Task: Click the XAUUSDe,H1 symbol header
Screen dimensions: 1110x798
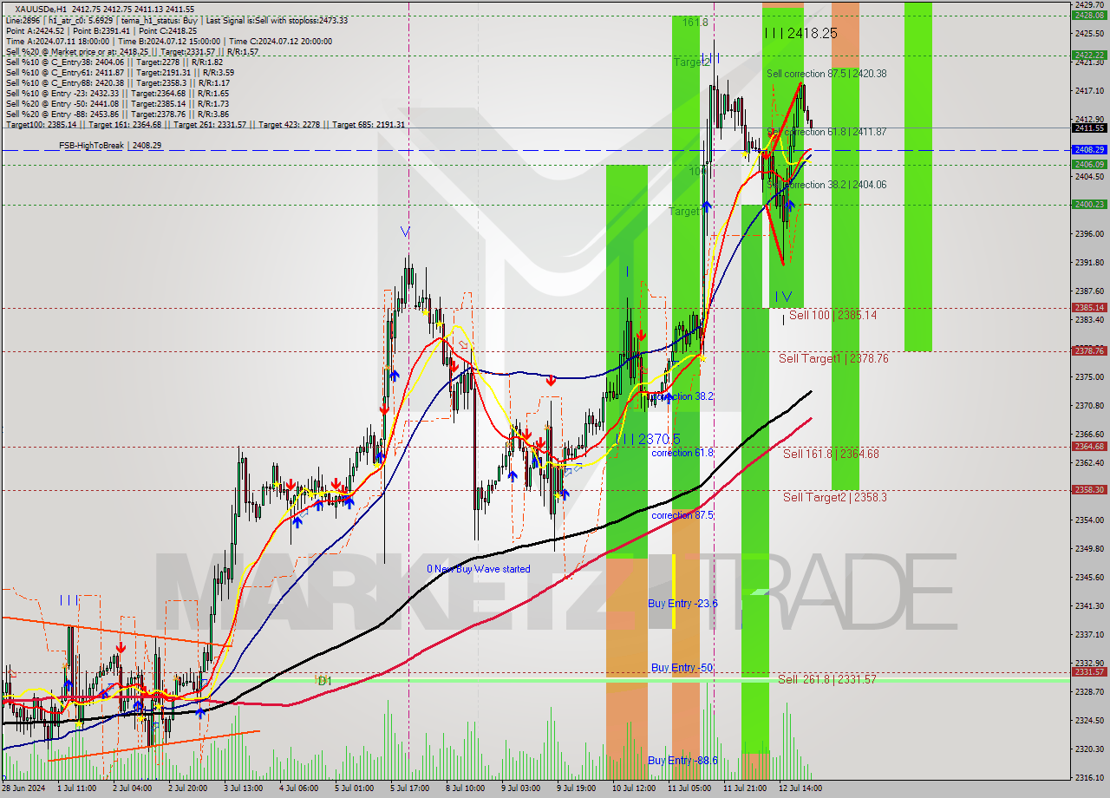Action: click(x=42, y=9)
